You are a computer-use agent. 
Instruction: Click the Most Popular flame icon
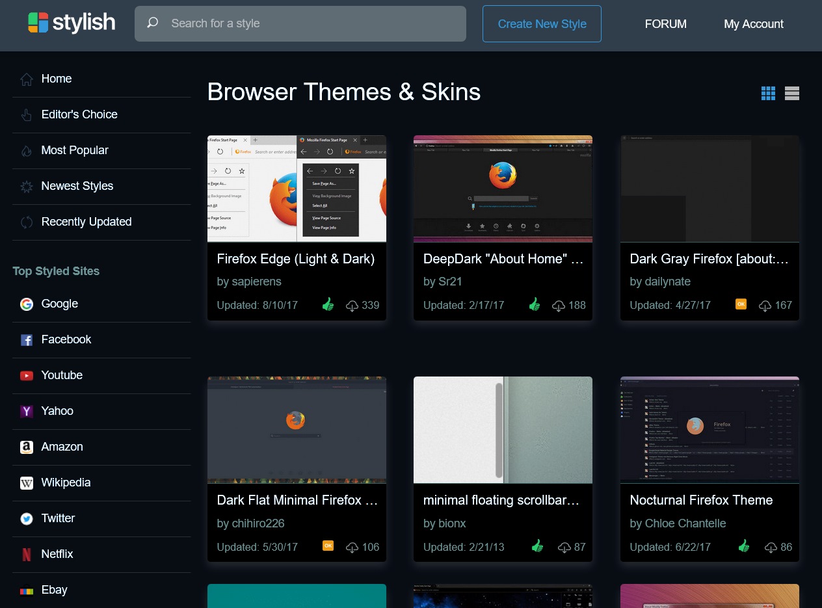tap(27, 151)
